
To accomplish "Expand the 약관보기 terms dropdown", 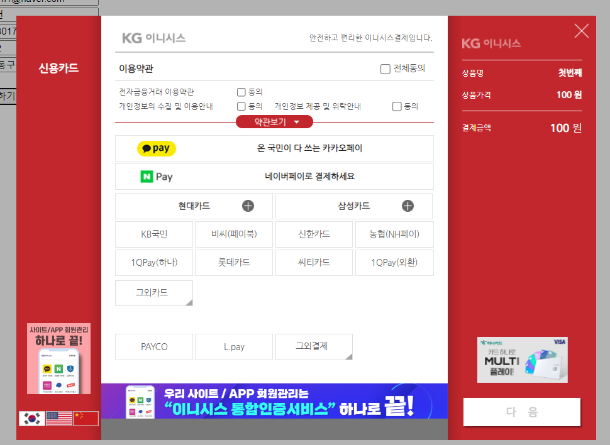I will 274,122.
